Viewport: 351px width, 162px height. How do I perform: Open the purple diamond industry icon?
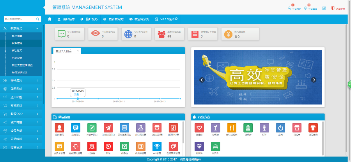pos(199,146)
